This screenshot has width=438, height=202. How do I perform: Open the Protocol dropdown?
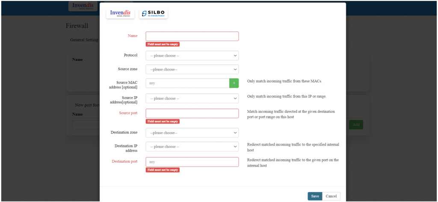pos(192,56)
